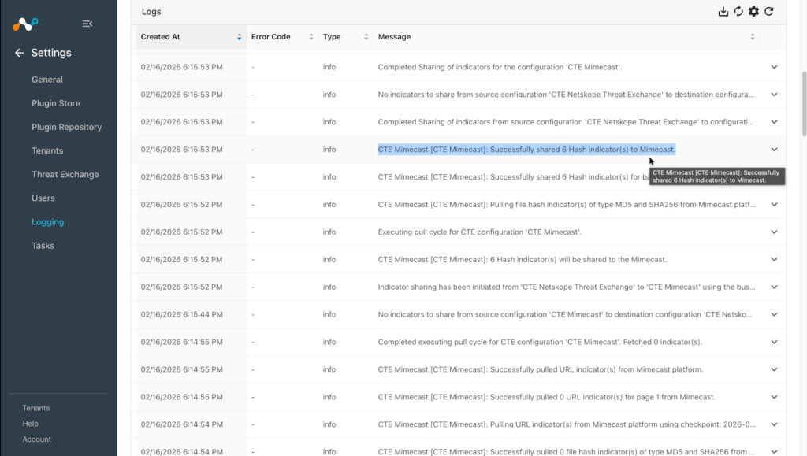Reload logs with the refresh icon
807x456 pixels.
769,11
